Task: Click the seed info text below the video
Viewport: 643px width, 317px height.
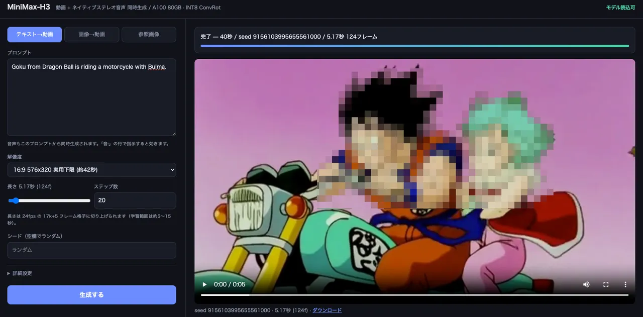Action: pyautogui.click(x=252, y=310)
